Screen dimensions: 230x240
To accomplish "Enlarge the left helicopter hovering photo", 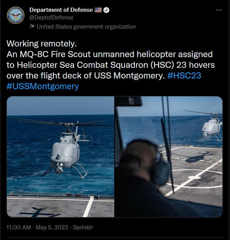I will click(60, 157).
